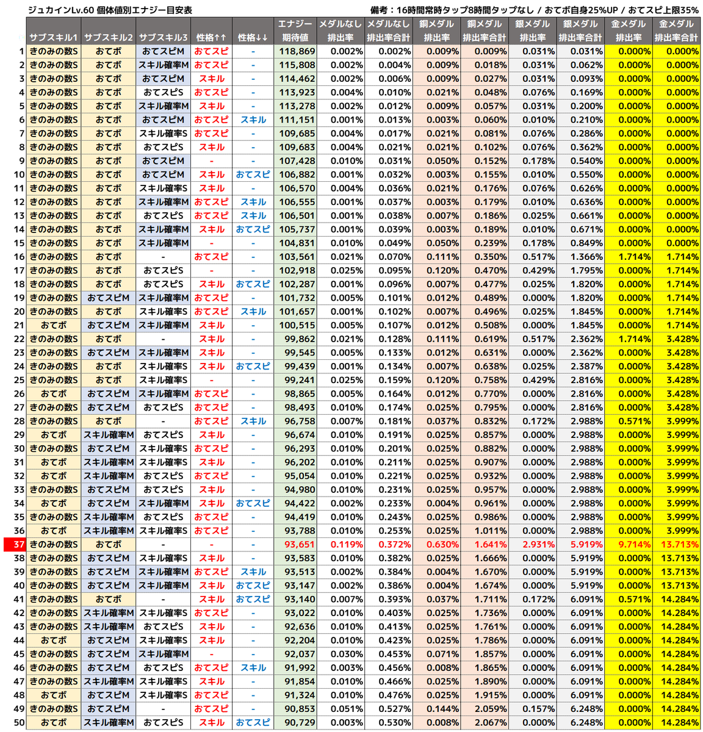Click the 107,428 energy value

pos(295,161)
